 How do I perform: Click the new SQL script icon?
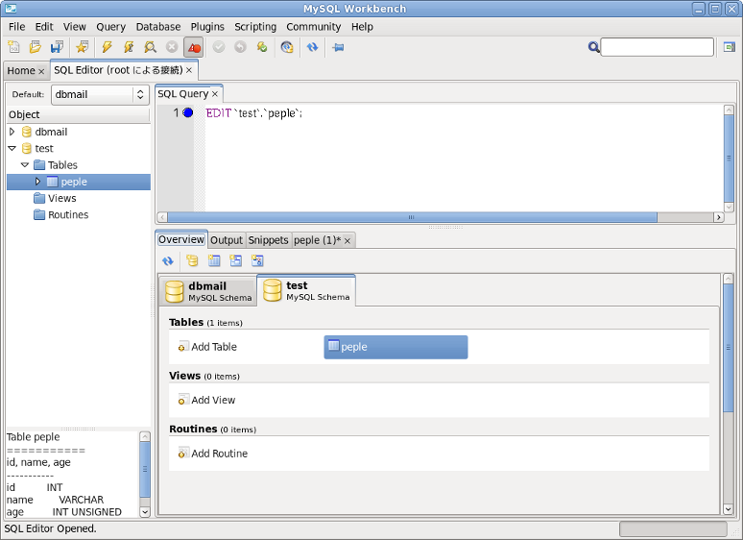tap(13, 47)
